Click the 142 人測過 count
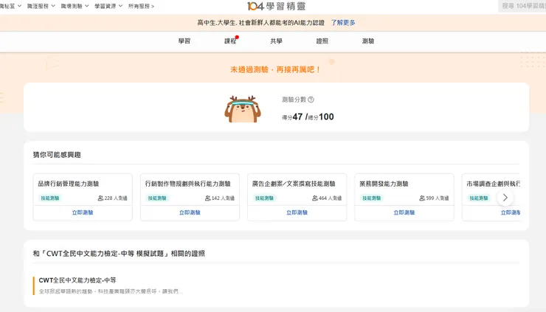 click(224, 198)
